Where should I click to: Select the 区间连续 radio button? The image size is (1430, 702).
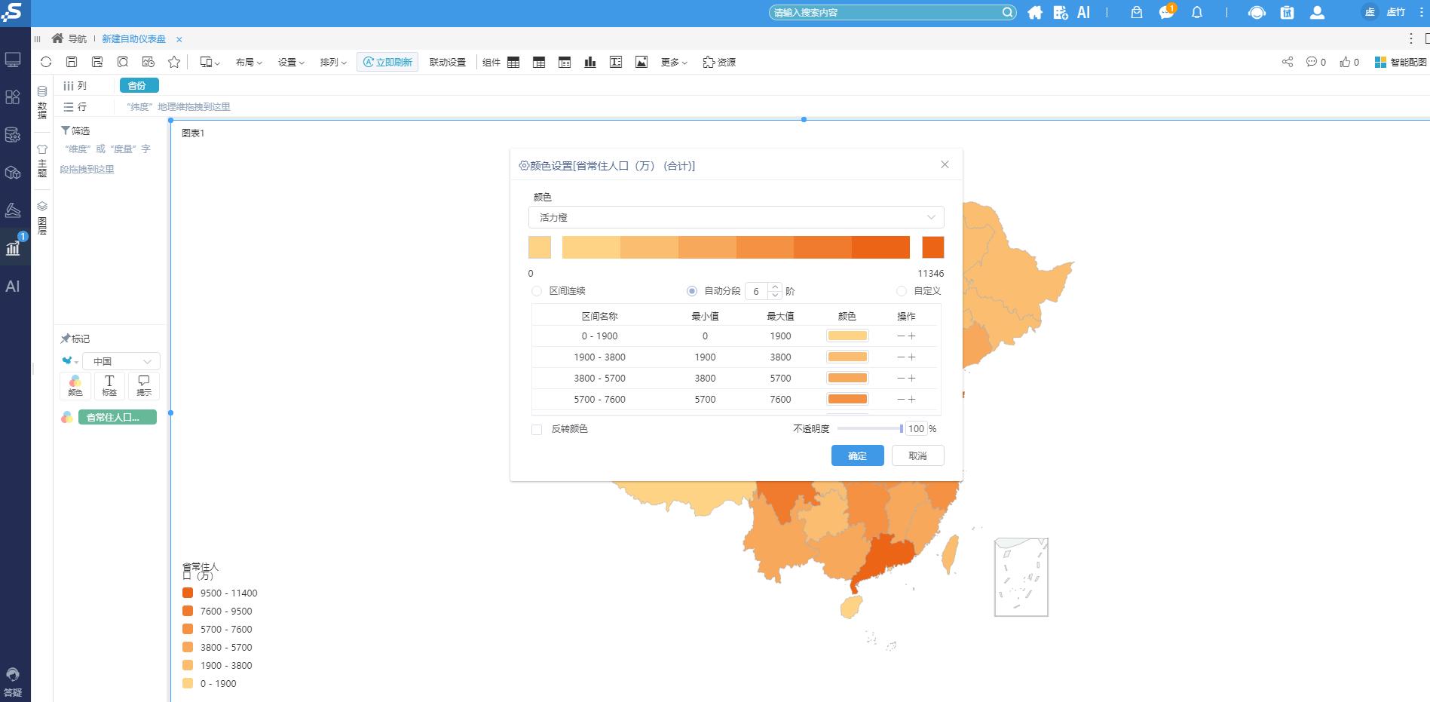537,291
